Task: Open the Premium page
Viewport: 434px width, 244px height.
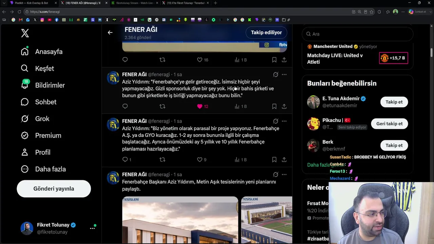Action: pyautogui.click(x=41, y=136)
